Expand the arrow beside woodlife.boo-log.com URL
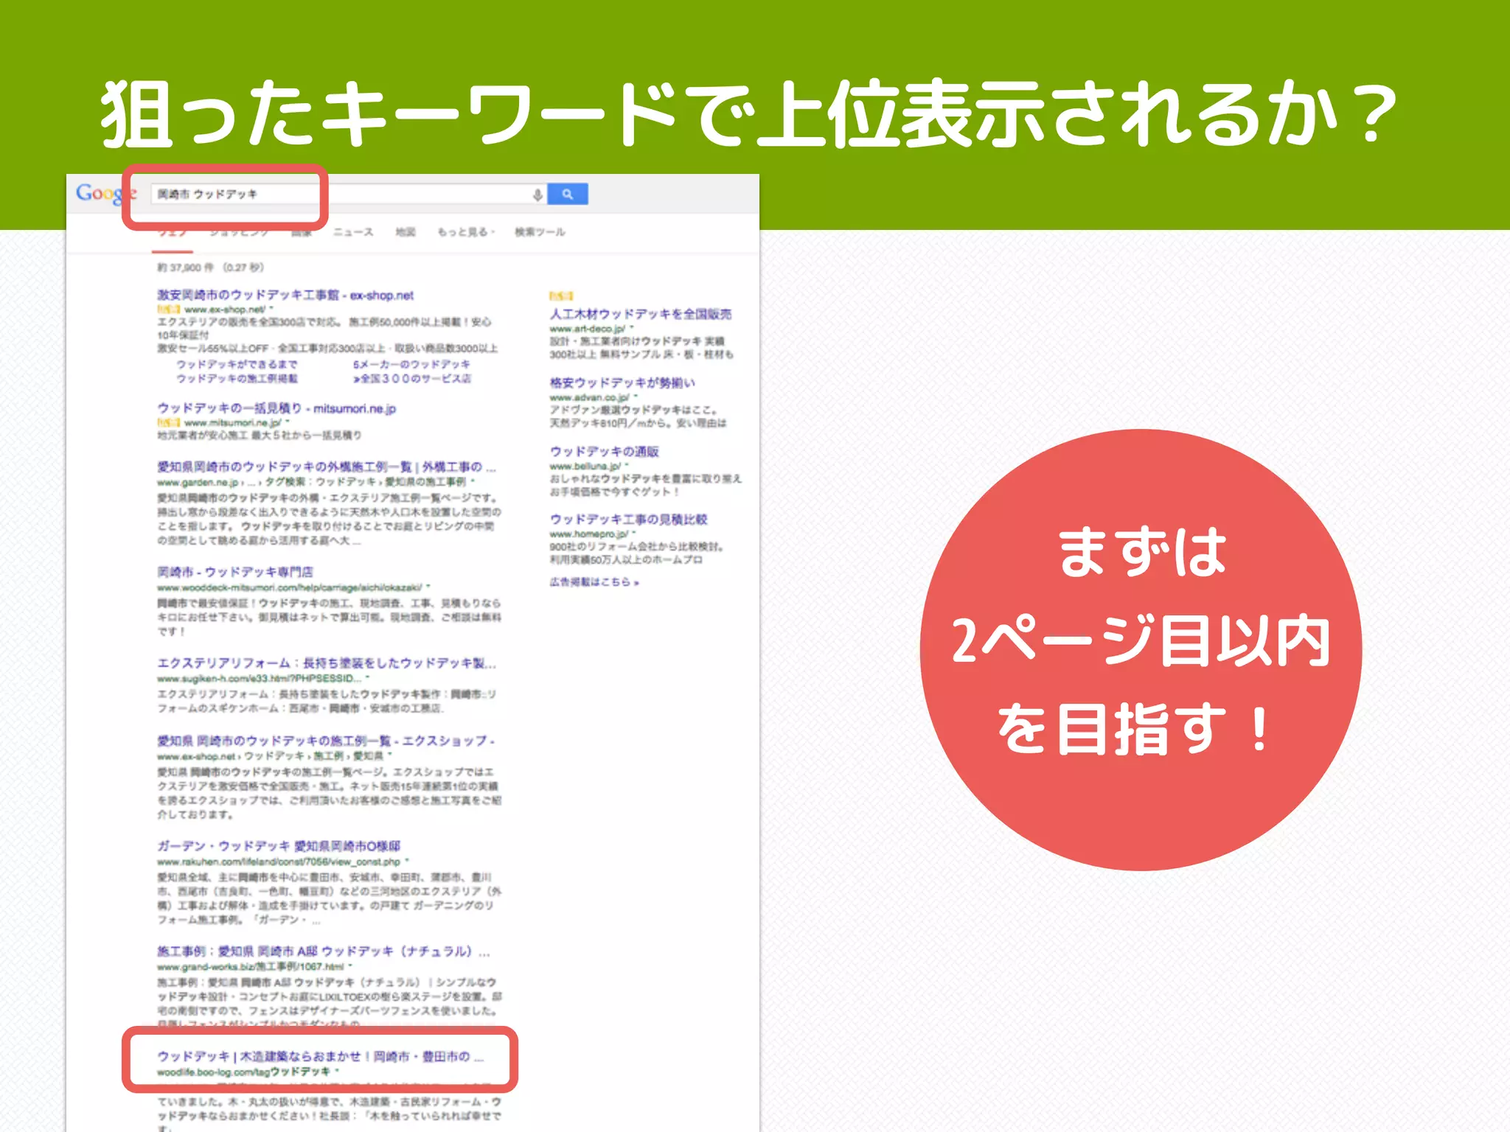This screenshot has width=1510, height=1132. point(337,1072)
